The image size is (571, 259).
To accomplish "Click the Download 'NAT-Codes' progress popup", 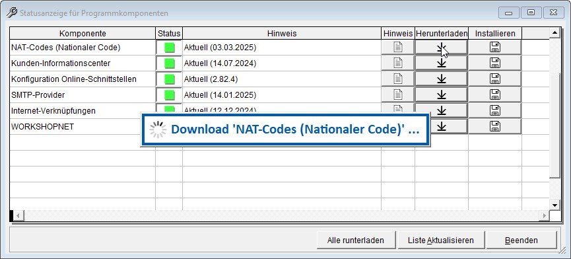I will click(x=285, y=129).
